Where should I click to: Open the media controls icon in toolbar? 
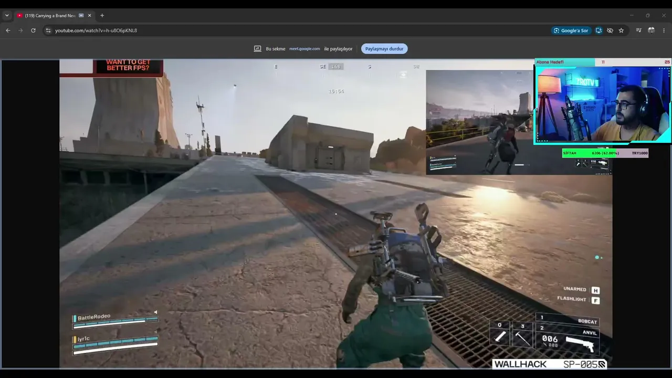[638, 30]
